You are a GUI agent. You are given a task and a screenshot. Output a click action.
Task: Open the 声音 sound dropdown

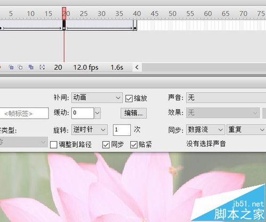pyautogui.click(x=226, y=97)
